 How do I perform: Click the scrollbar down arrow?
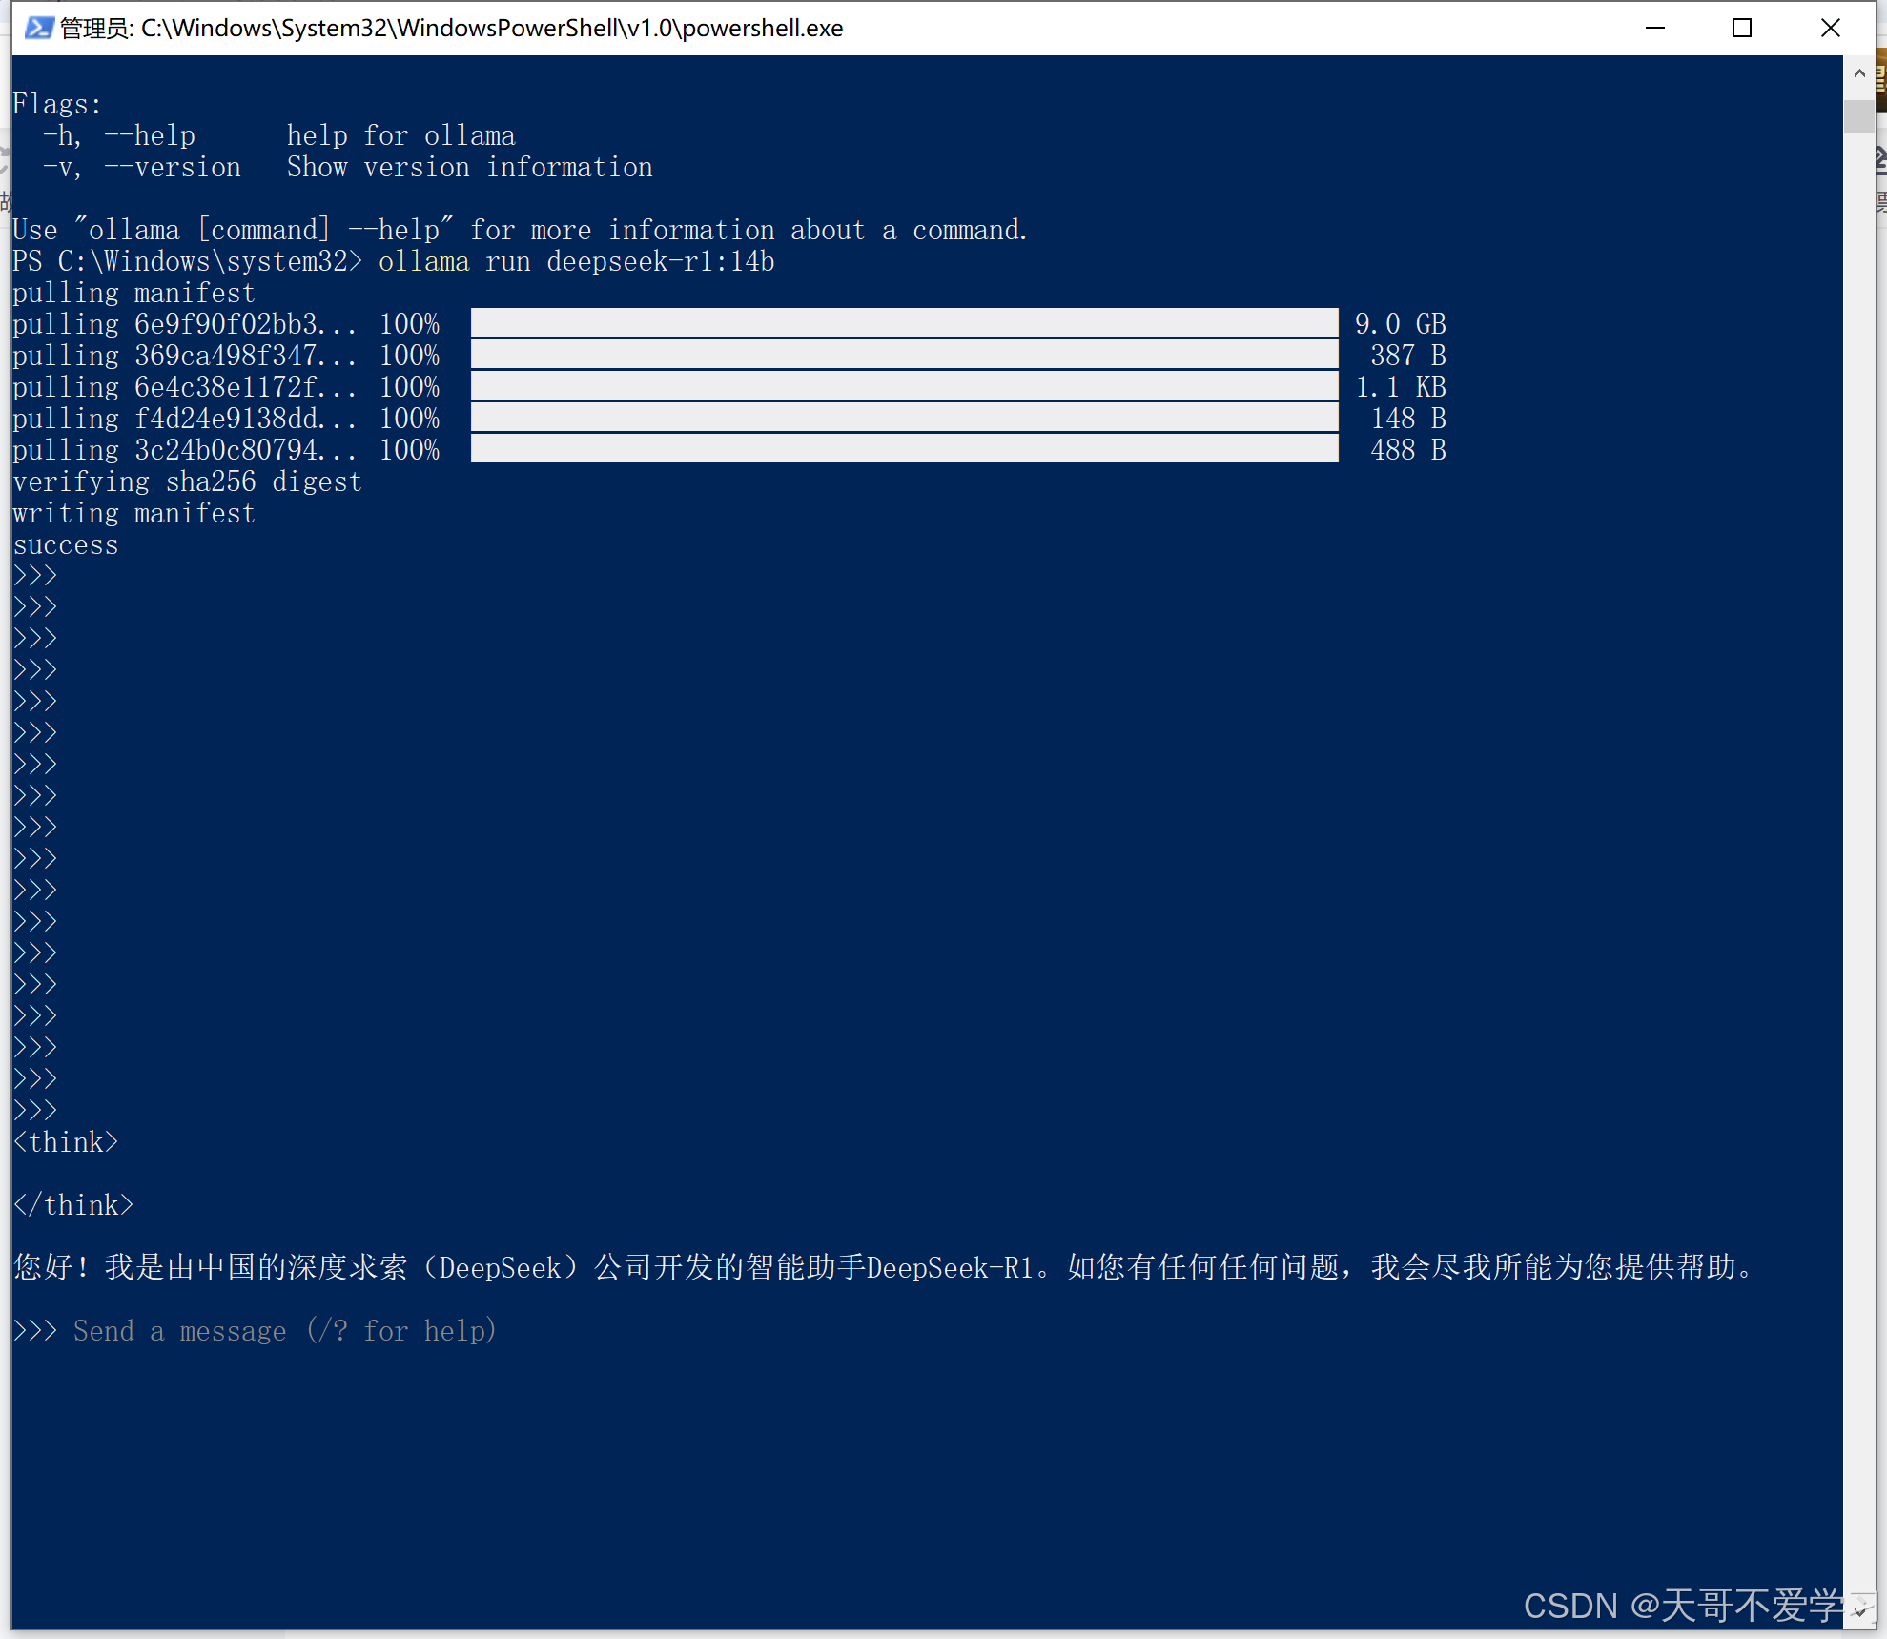tap(1858, 1611)
